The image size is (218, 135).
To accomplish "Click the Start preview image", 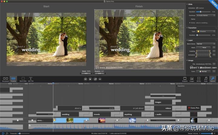I will pyautogui.click(x=46, y=39).
